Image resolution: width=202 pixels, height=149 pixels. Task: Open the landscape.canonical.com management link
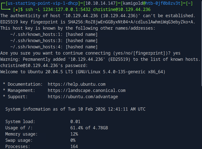[x=87, y=90]
